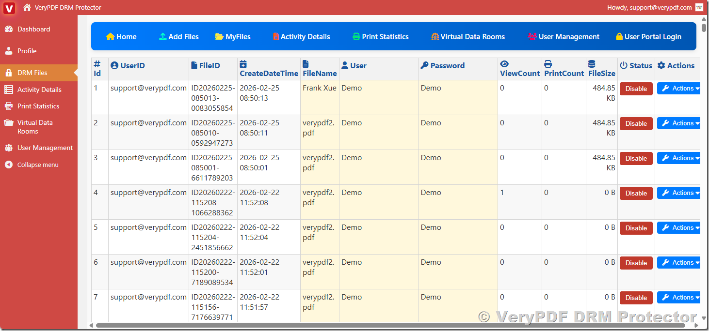Switch to the Activity Details tab
This screenshot has height=331, width=709.
pyautogui.click(x=301, y=36)
